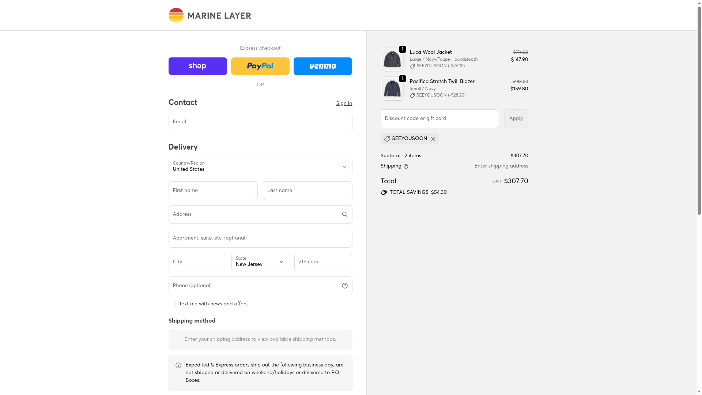
Task: Click the phone field help icon
Action: coord(344,286)
